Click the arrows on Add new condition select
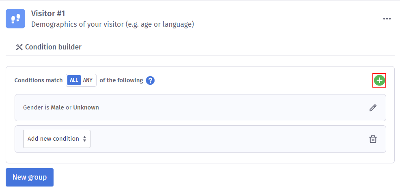Screen dimensions: 400x193 [x=84, y=139]
